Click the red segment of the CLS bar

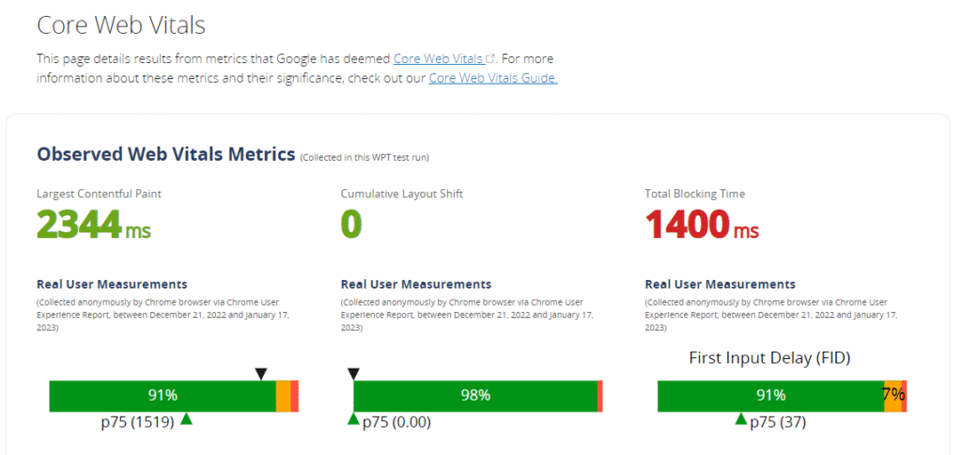(599, 396)
